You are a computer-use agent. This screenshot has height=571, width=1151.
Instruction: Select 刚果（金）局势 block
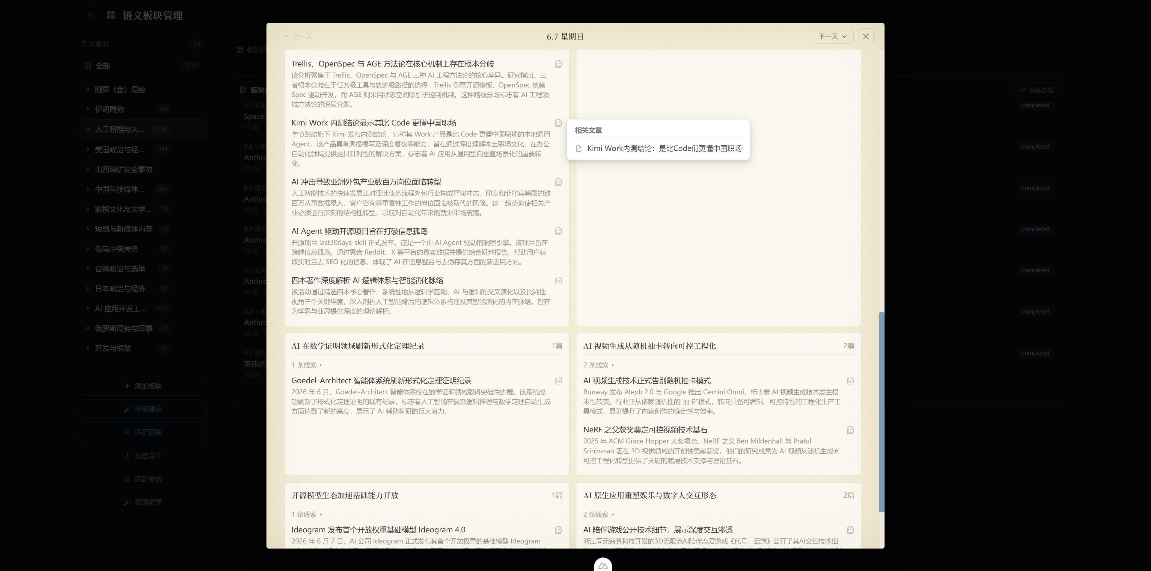[x=143, y=89]
